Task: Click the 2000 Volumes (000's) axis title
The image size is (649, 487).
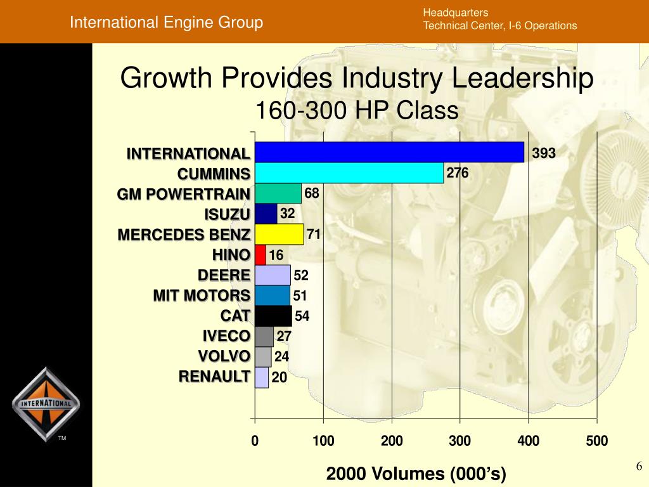Action: pos(416,474)
